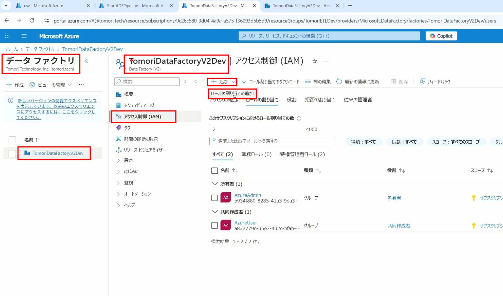This screenshot has width=503, height=296.
Task: Open the AzureAdmin group link
Action: (x=247, y=195)
